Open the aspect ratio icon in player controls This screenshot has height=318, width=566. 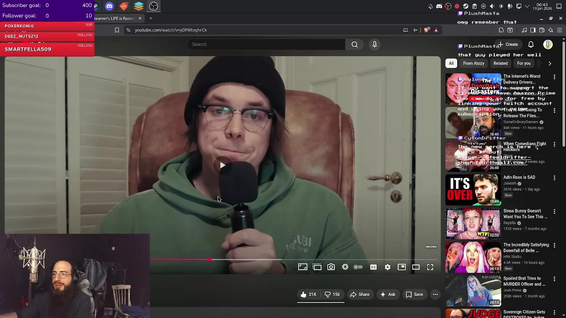click(x=302, y=267)
